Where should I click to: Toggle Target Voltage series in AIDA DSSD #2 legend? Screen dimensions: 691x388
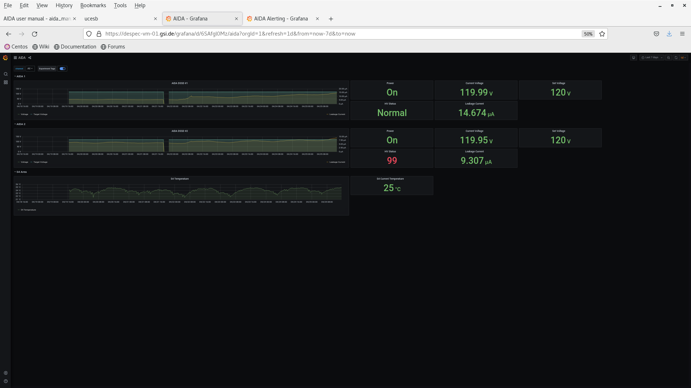[40, 162]
